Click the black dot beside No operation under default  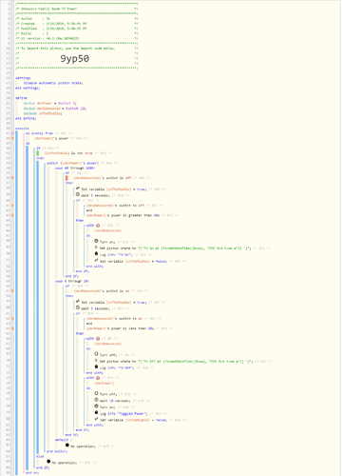pyautogui.click(x=67, y=446)
